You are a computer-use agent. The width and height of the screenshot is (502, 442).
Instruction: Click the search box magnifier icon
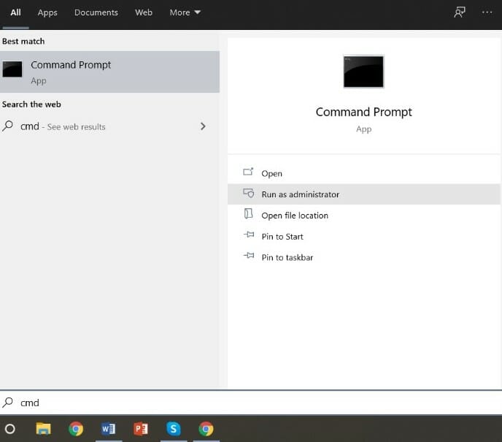(x=8, y=403)
